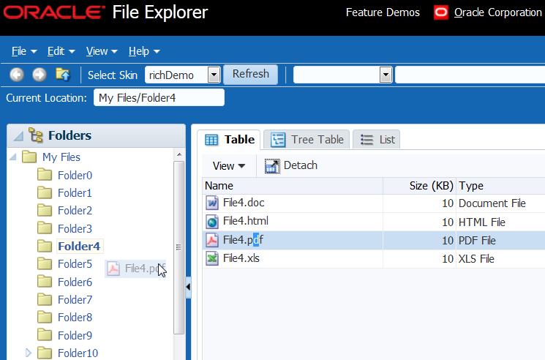Image resolution: width=545 pixels, height=360 pixels.
Task: Open the table View dropdown menu
Action: pos(229,166)
